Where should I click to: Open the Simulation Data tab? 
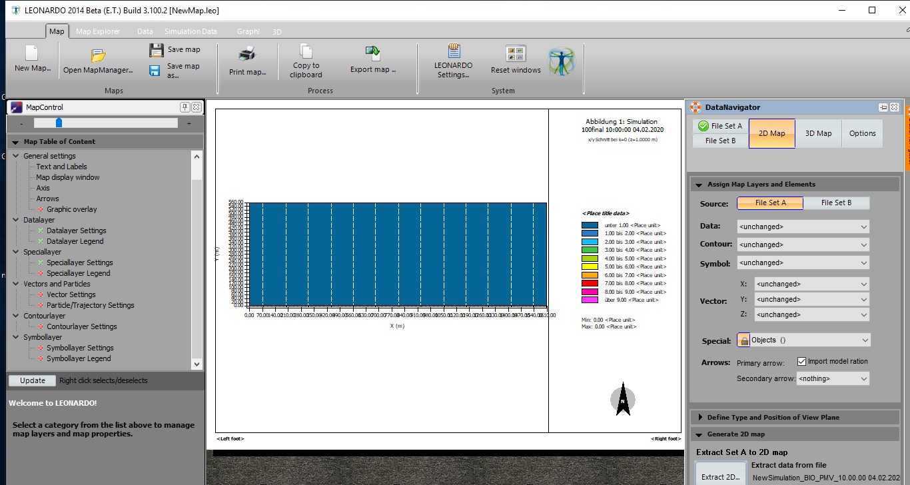point(191,31)
